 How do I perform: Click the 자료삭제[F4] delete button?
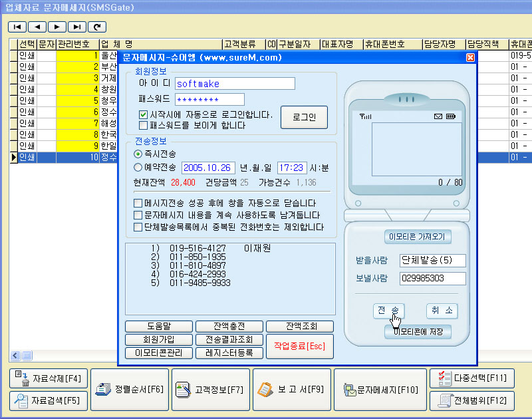(49, 378)
